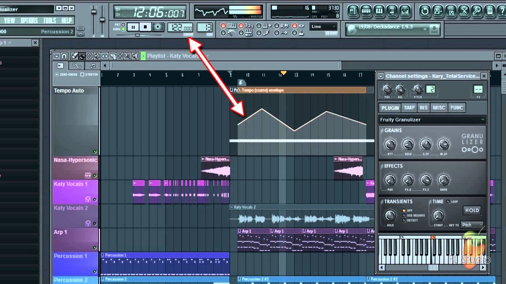Switch to the MISC tab in Channel settings

tap(439, 108)
